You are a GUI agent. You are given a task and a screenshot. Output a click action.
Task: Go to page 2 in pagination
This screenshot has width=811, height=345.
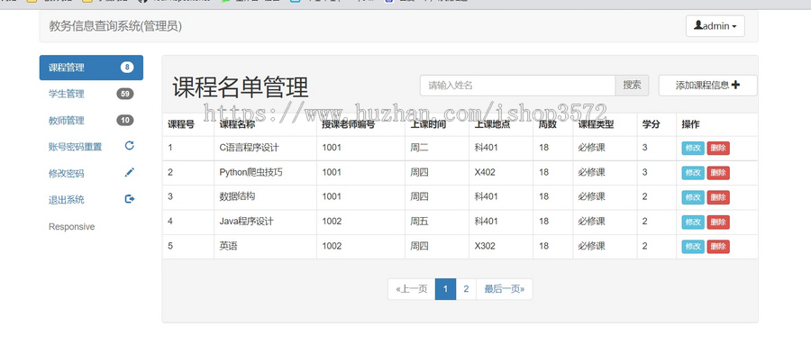pyautogui.click(x=466, y=289)
